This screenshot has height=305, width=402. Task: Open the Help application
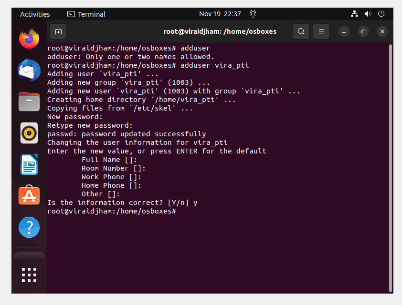pyautogui.click(x=29, y=227)
